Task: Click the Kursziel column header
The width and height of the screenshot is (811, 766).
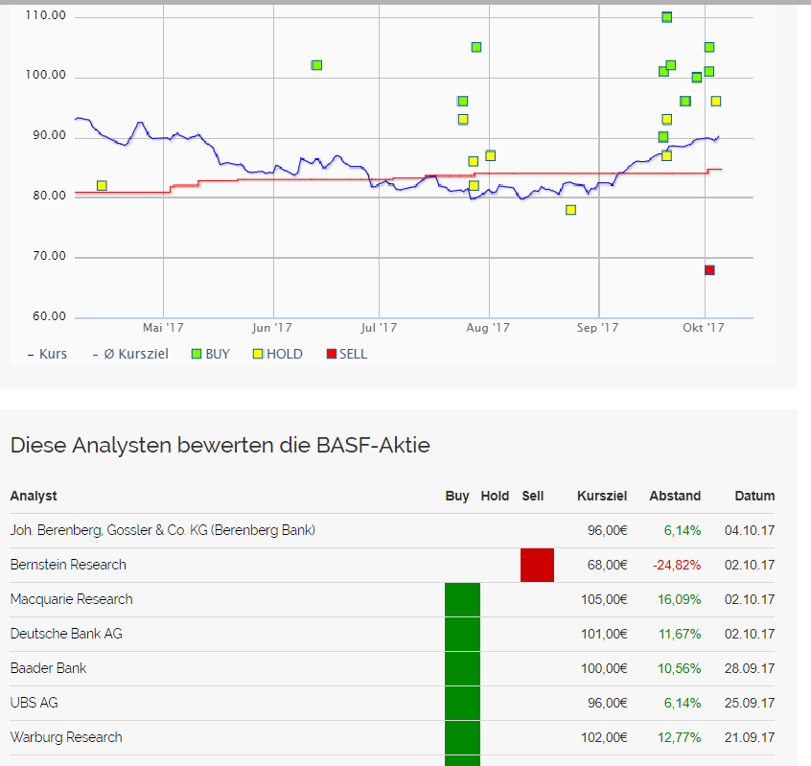Action: point(602,496)
